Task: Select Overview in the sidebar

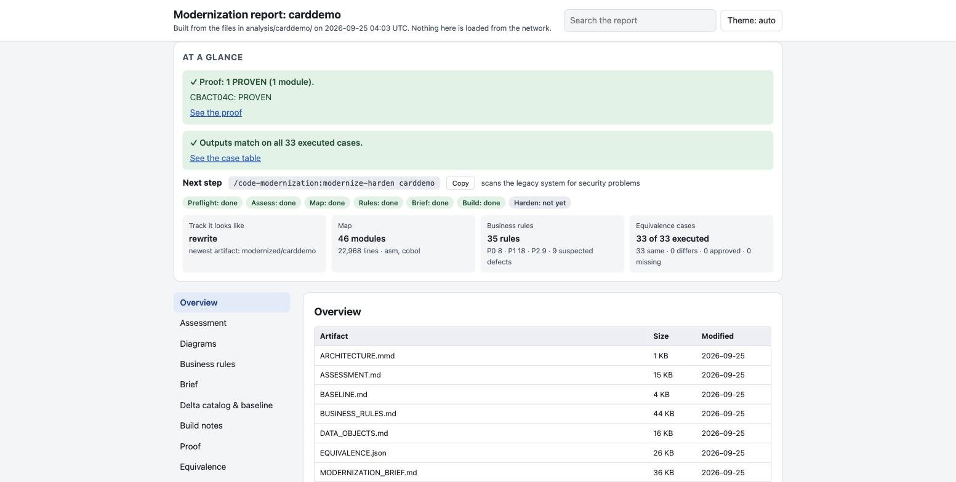Action: [x=231, y=302]
